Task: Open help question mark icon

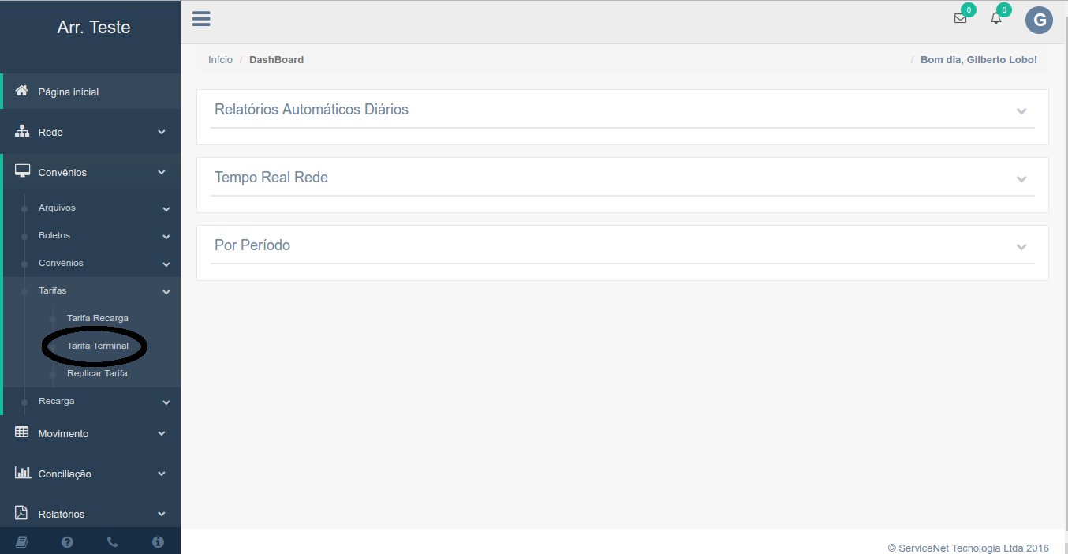Action: (x=67, y=542)
